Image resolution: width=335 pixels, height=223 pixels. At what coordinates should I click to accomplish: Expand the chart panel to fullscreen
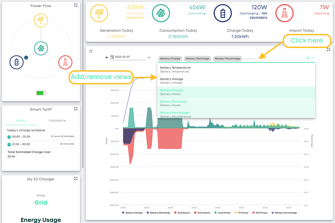[x=328, y=49]
